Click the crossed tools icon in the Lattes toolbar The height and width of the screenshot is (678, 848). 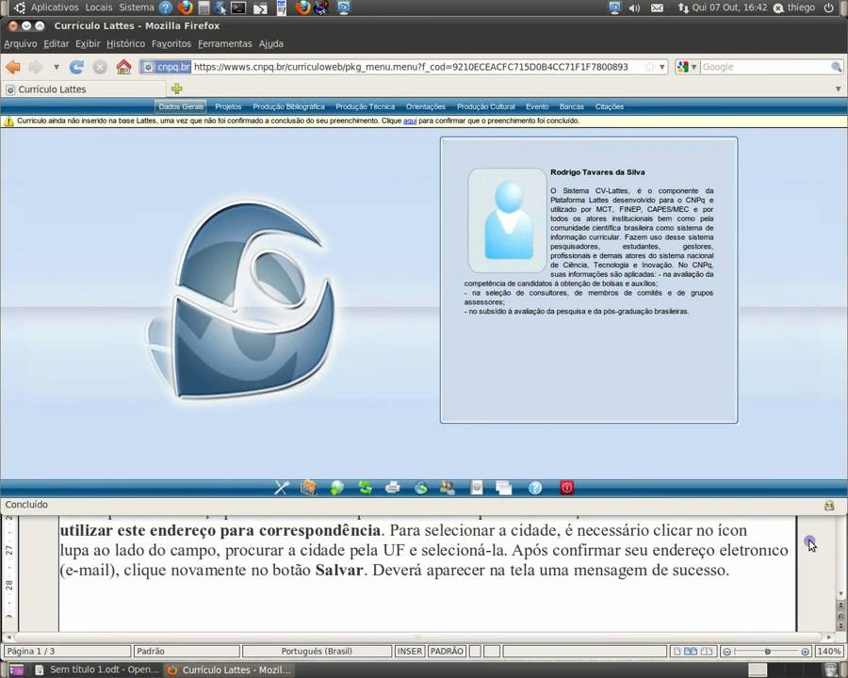[x=281, y=488]
